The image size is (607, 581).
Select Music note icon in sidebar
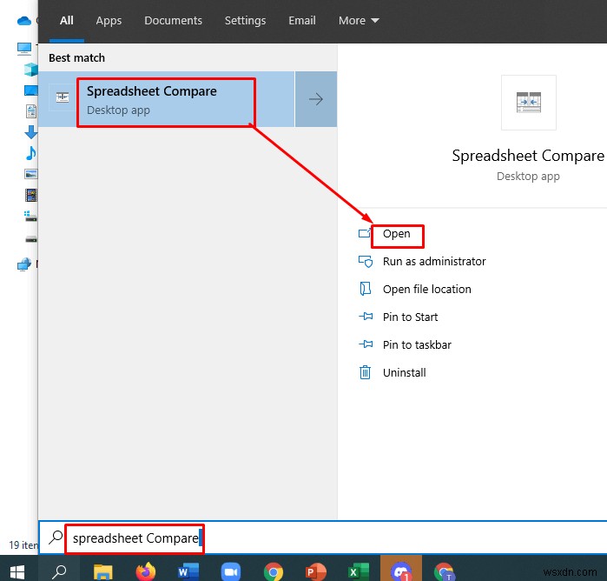pyautogui.click(x=31, y=153)
